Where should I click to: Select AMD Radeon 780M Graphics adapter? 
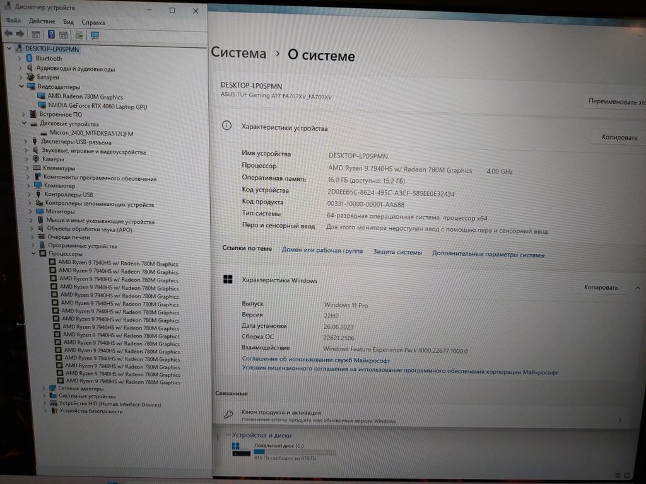(x=85, y=97)
